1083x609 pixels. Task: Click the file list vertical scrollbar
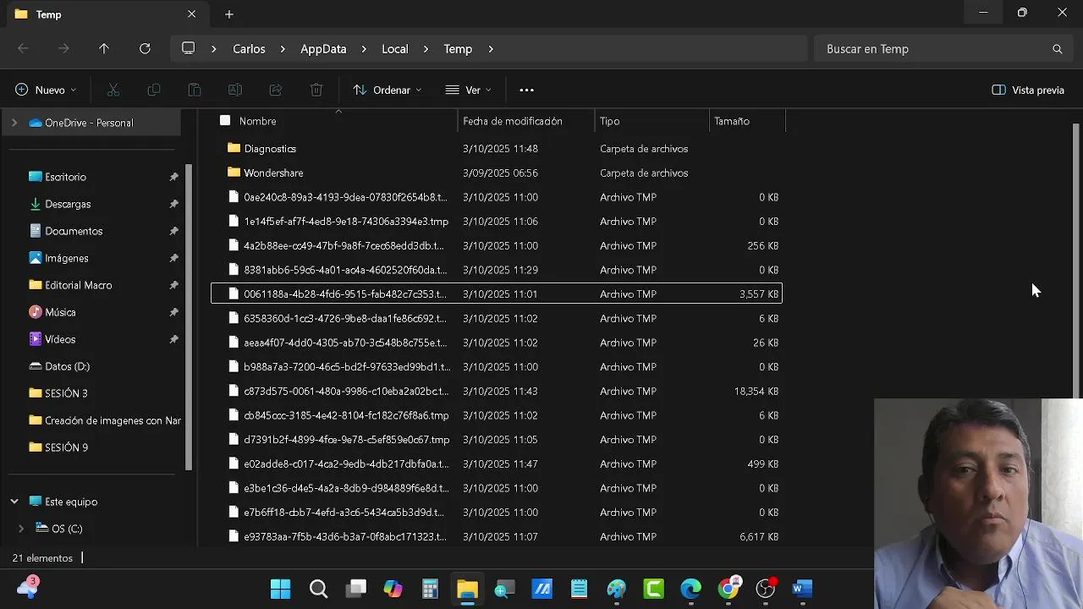[1076, 261]
